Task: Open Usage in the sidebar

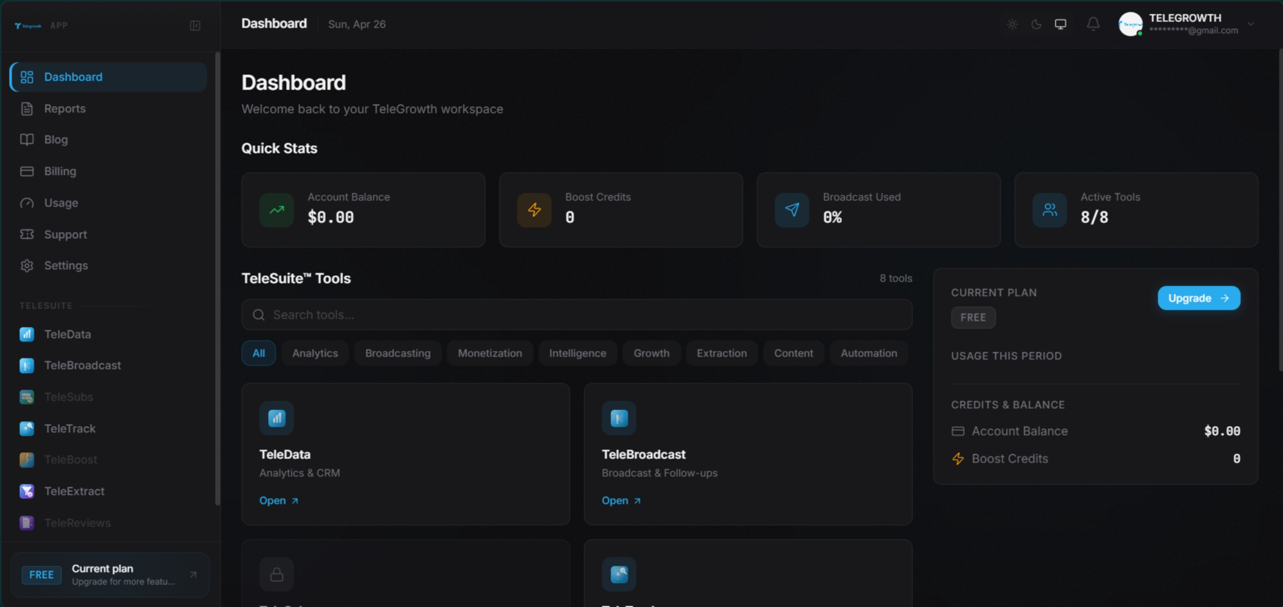Action: point(108,203)
